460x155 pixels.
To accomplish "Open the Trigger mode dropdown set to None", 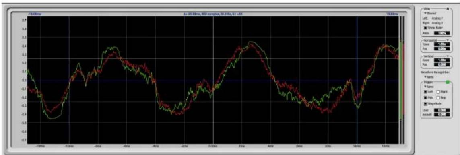I will (x=429, y=87).
